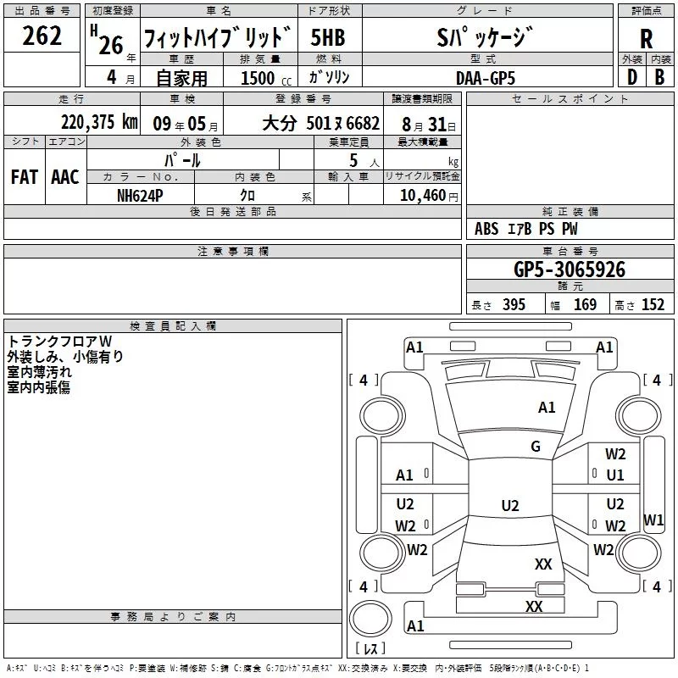Click the 出品番号 header

click(42, 11)
